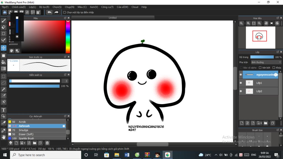The width and height of the screenshot is (283, 159).
Task: Enable 'Chọn một lớp tại điểm nhấp' checkbox
Action: pos(64,12)
